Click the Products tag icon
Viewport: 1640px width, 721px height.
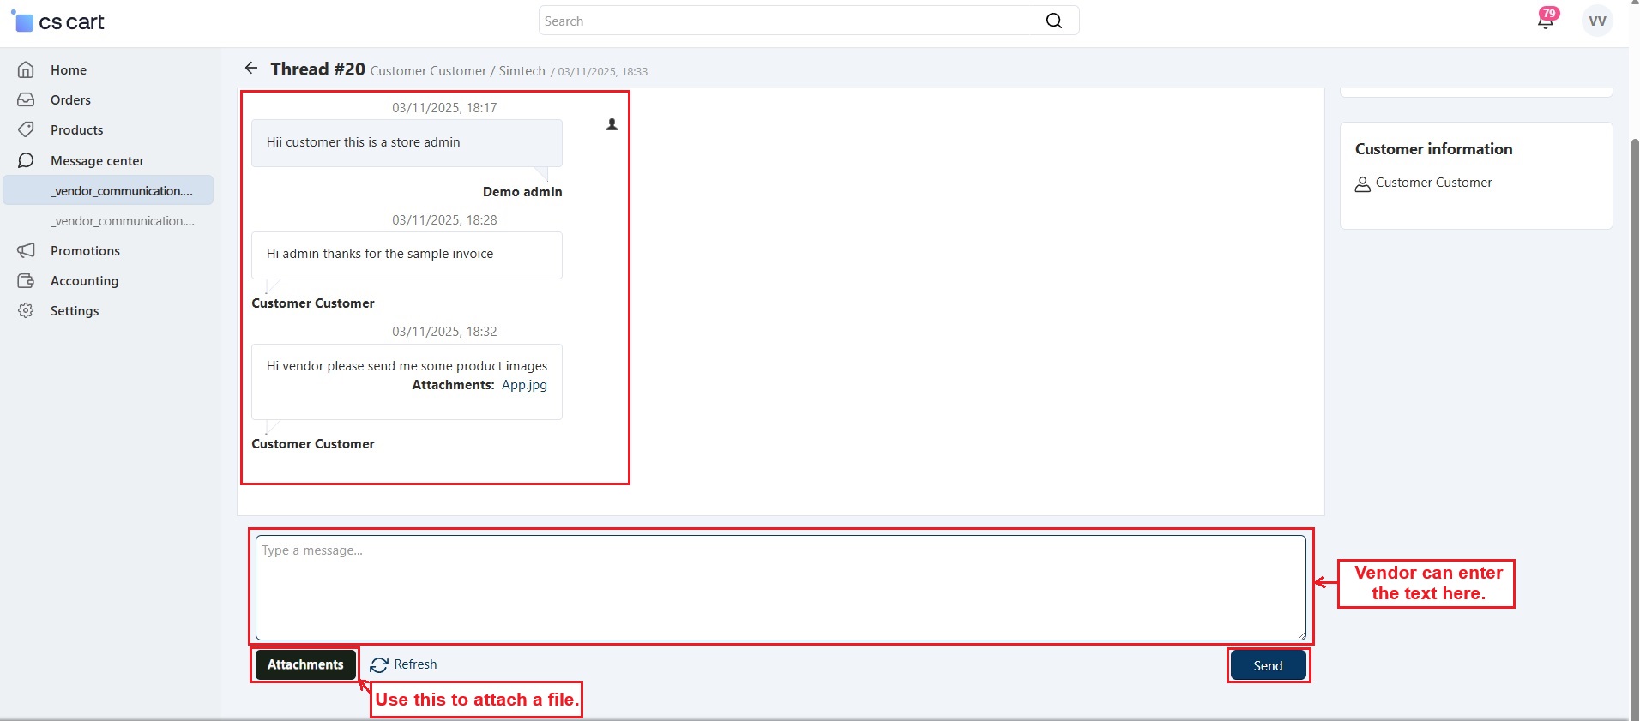(27, 130)
